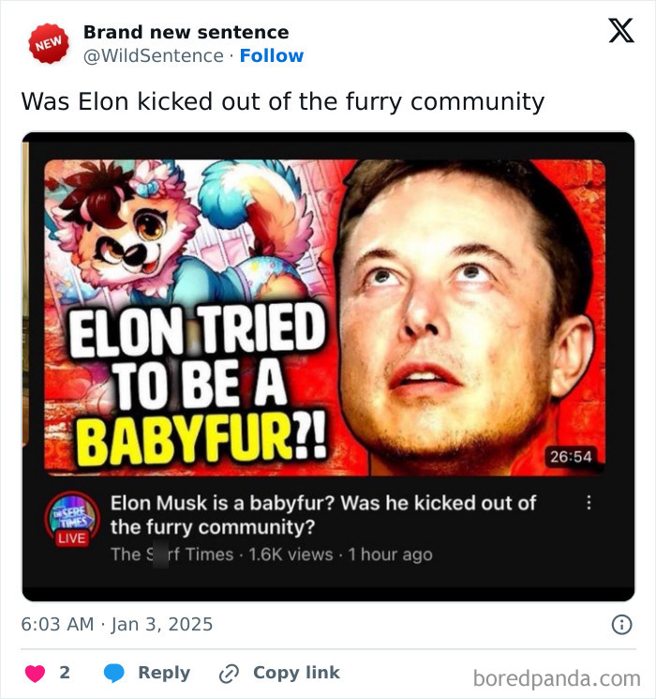Viewport: 656px width, 699px height.
Task: Click the red NEW profile avatar
Action: coord(48,44)
